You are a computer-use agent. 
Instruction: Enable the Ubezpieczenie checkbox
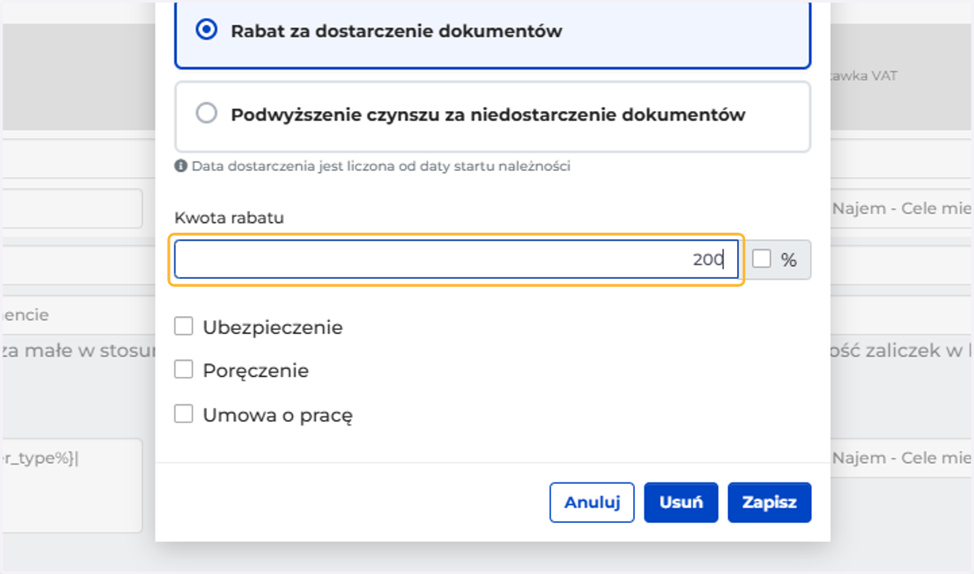coord(184,327)
